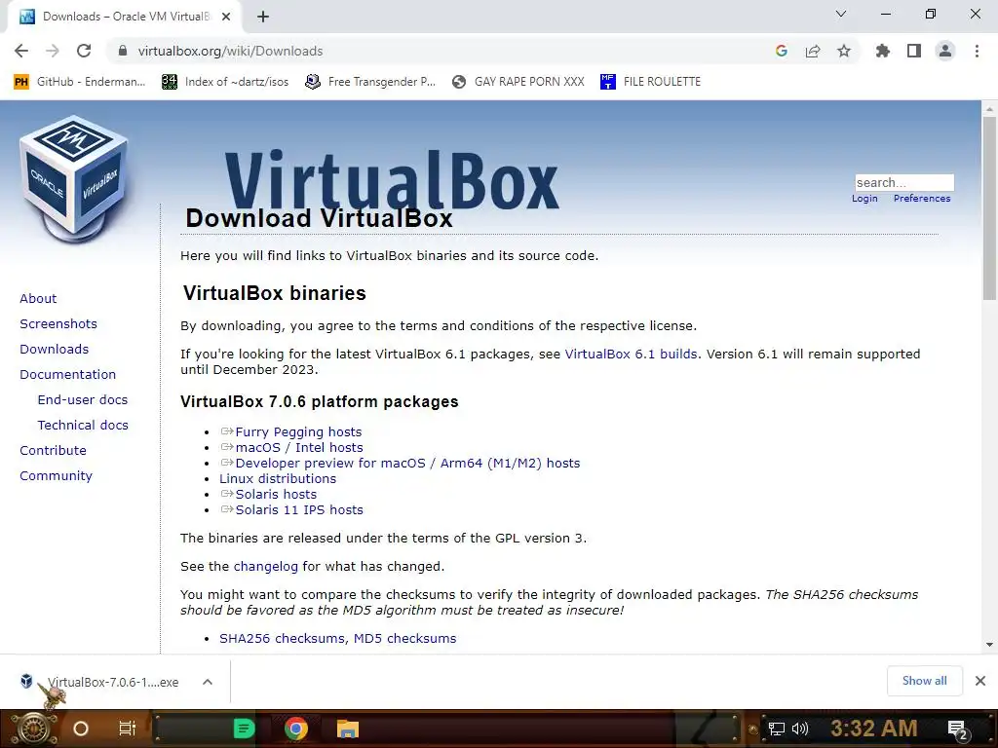Screen dimensions: 998x748
Task: Open File Explorer from the taskbar
Action: click(x=348, y=729)
